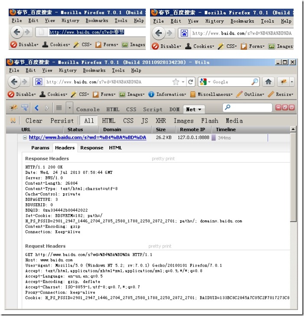
Task: Click Forms in top-left window toolbar
Action: coord(107,44)
